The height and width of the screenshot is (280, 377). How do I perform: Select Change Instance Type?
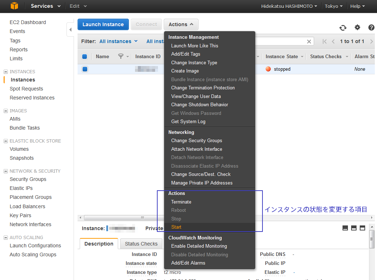pos(194,62)
